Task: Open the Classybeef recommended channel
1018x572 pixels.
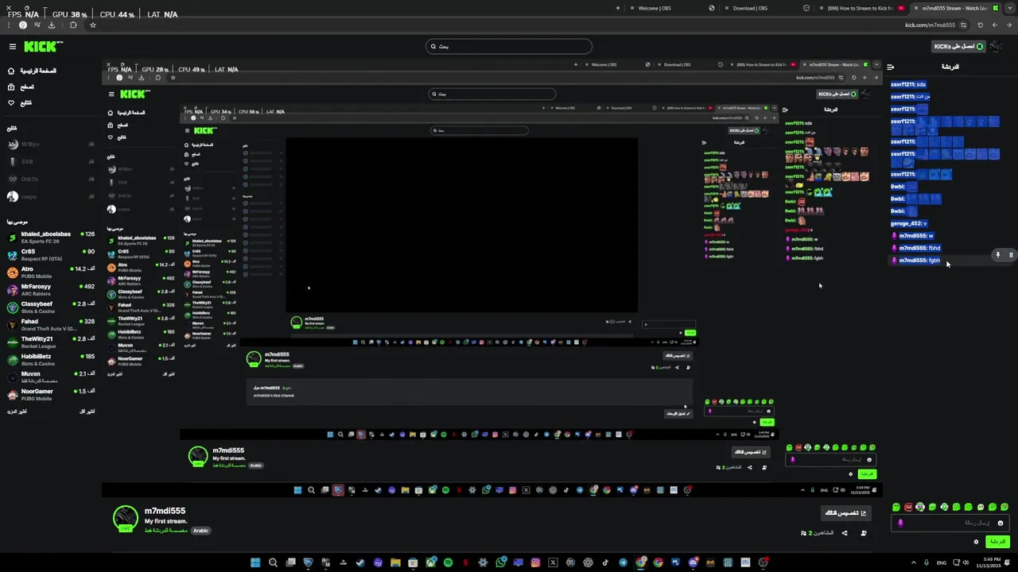Action: pyautogui.click(x=51, y=307)
